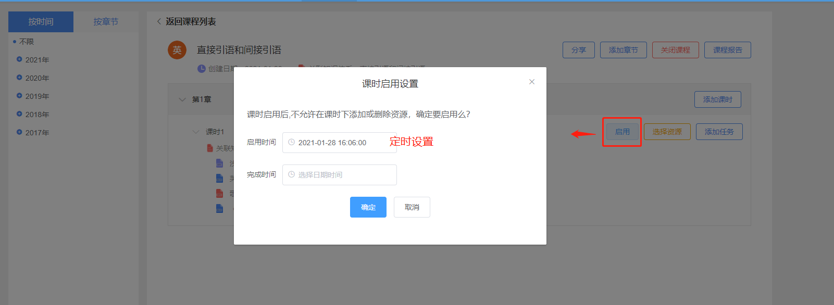Screen dimensions: 834x305
Task: Switch to the 按时间 tab
Action: click(x=41, y=22)
